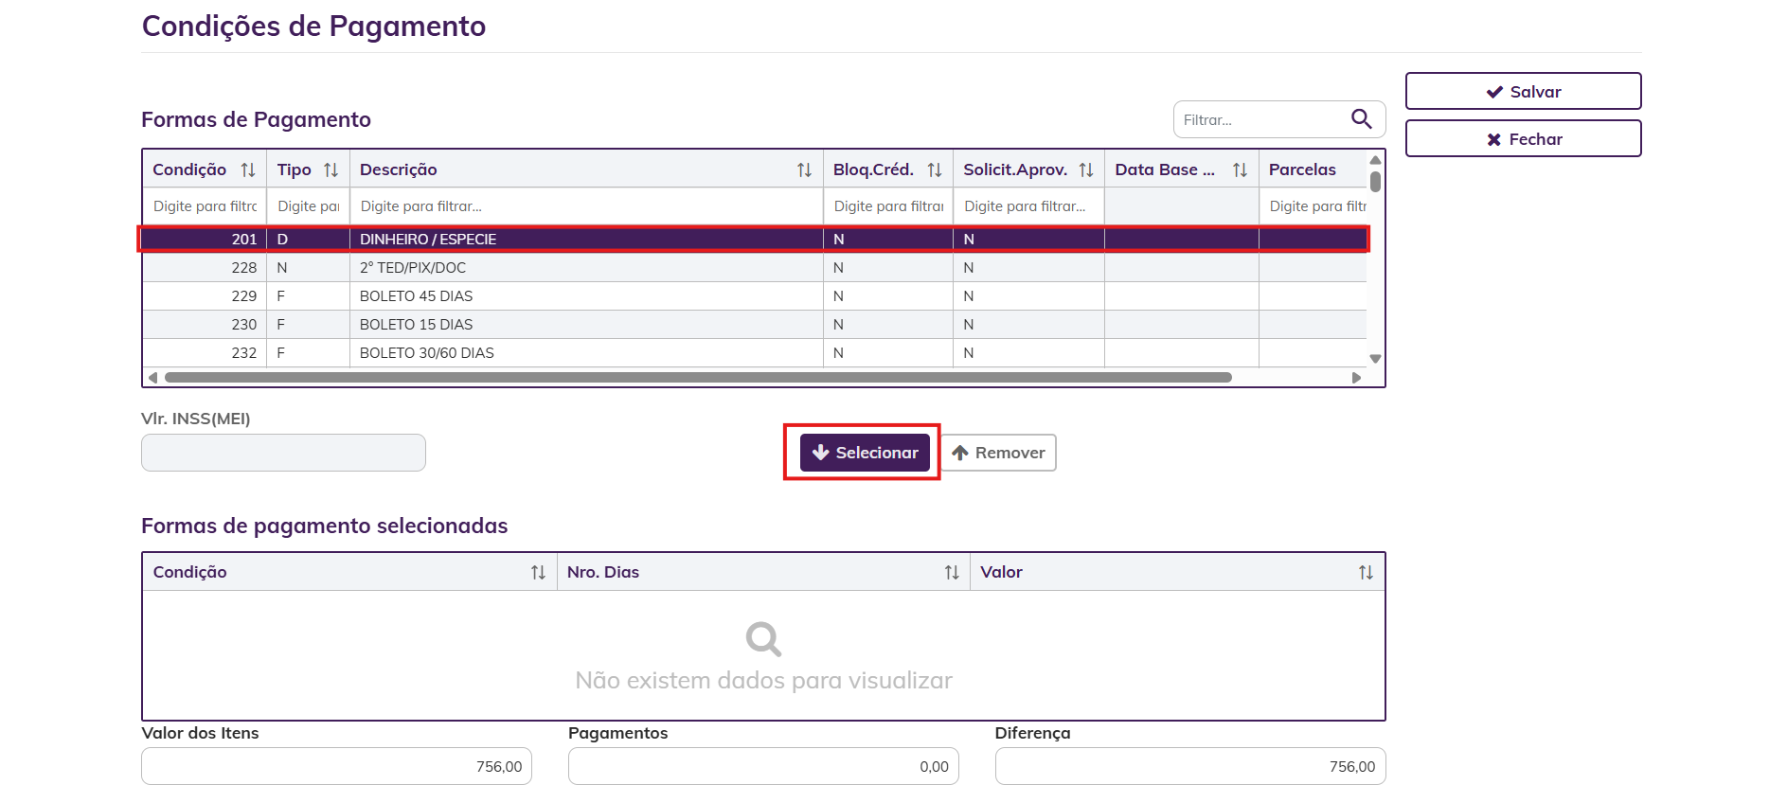
Task: Click the magnifier icon in the Filtrar box
Action: pyautogui.click(x=1361, y=119)
